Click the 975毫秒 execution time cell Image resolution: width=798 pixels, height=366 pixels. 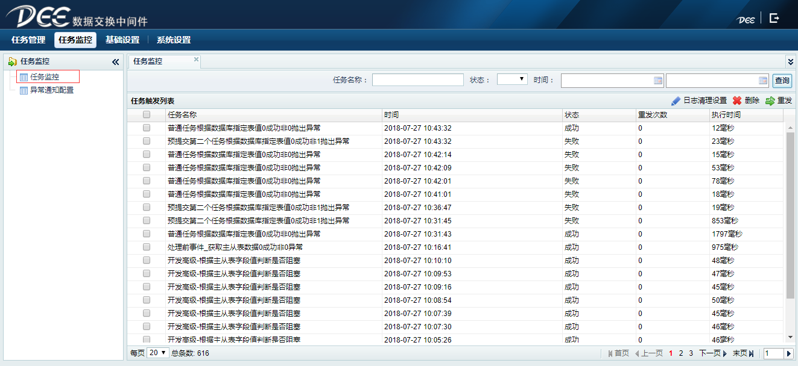pos(724,247)
